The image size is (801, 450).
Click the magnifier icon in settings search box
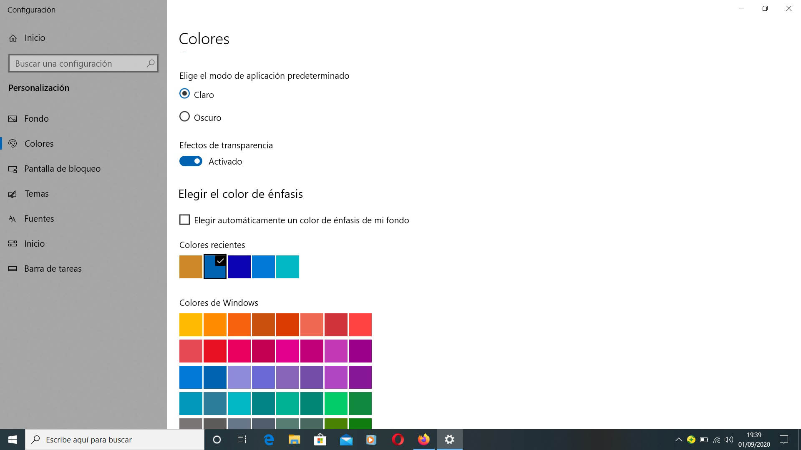tap(151, 63)
